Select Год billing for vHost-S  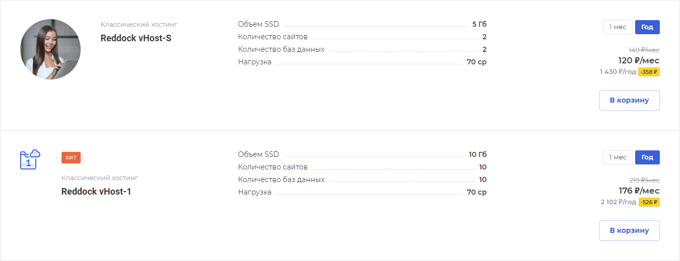[x=647, y=27]
